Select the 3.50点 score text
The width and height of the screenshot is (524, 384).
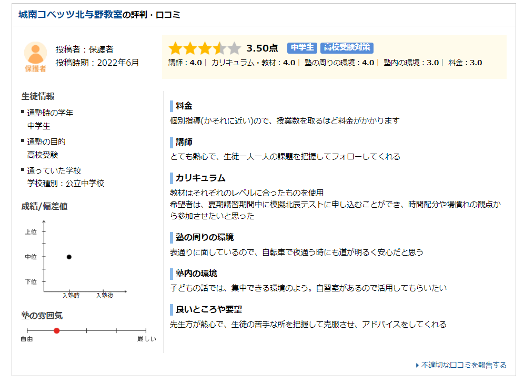pyautogui.click(x=262, y=48)
